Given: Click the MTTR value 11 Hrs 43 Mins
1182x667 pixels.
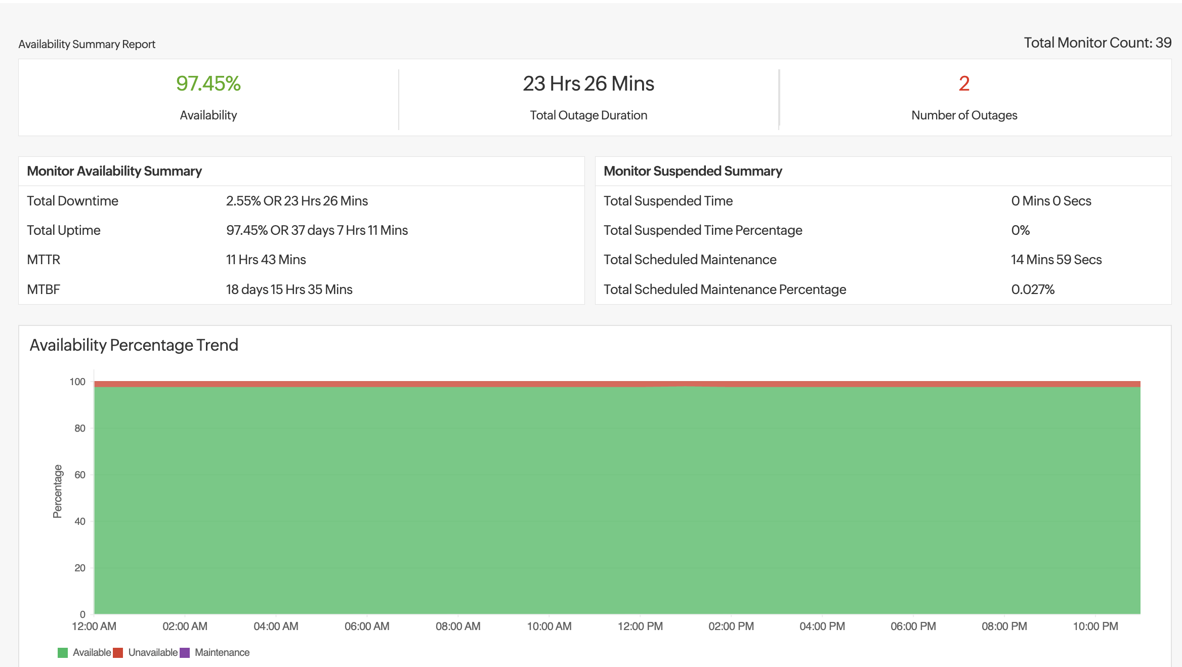Looking at the screenshot, I should 266,260.
